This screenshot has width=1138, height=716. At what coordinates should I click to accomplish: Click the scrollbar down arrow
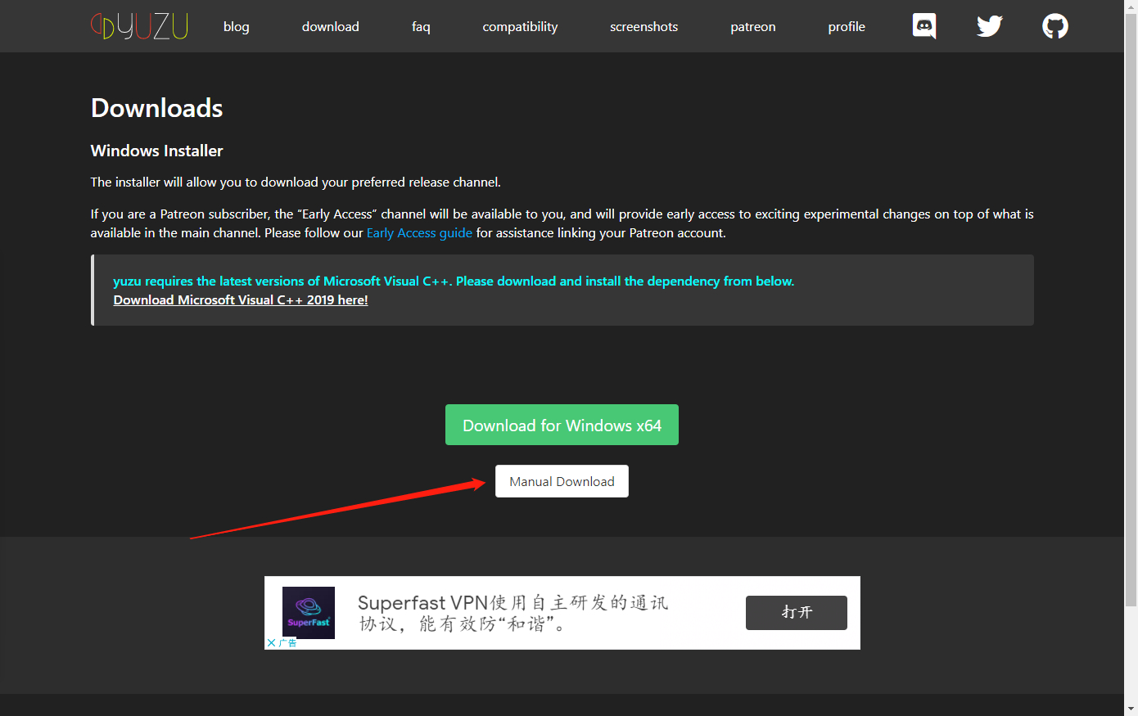pos(1131,709)
